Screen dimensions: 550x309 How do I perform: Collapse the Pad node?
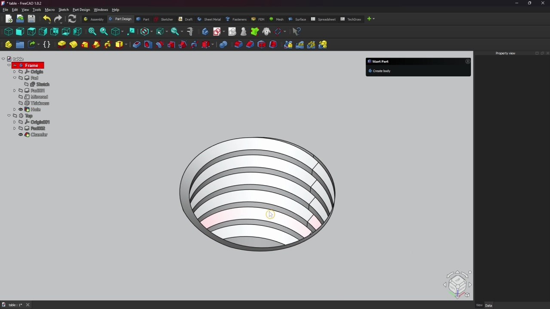pyautogui.click(x=15, y=78)
